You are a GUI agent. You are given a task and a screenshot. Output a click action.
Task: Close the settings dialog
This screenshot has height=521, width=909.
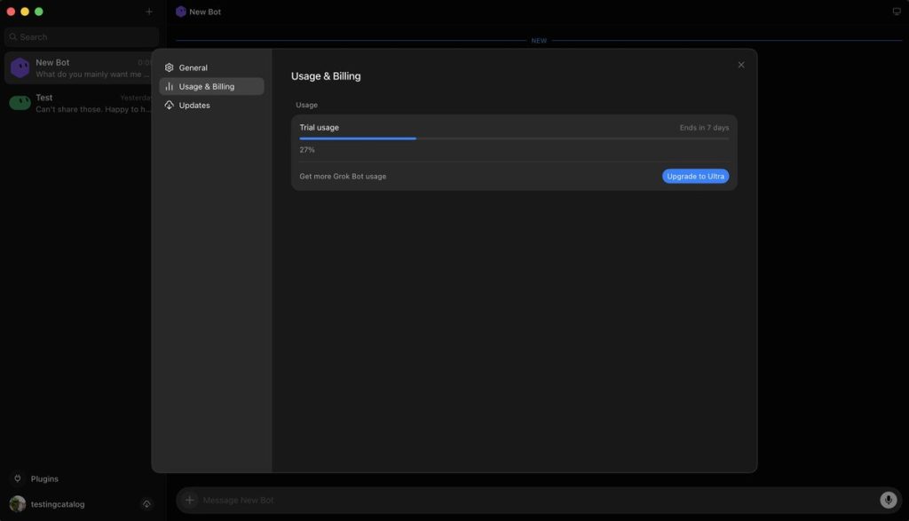click(741, 65)
